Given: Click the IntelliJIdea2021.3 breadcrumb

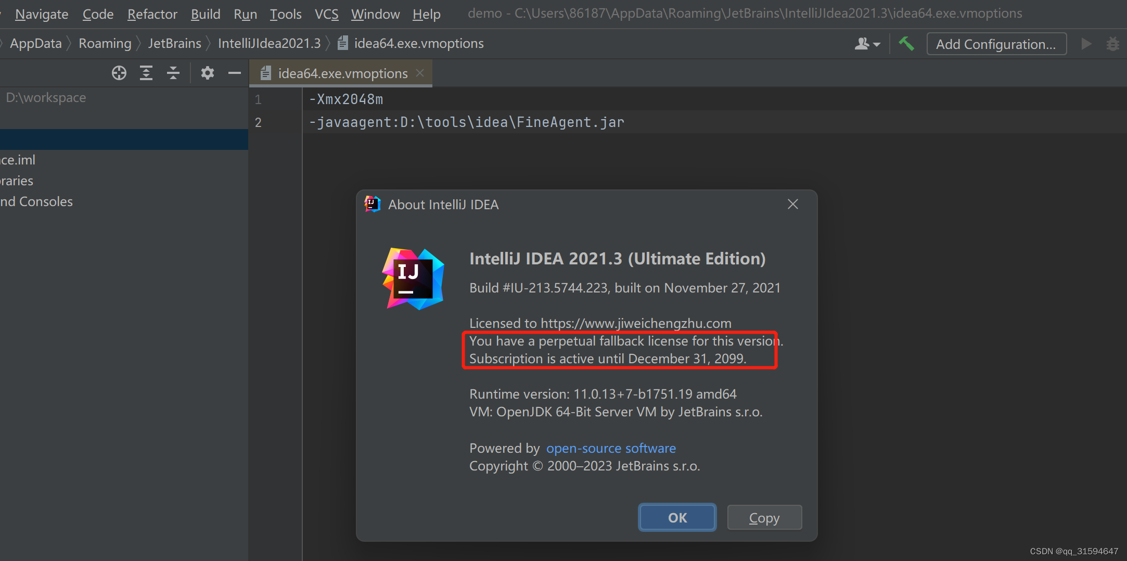Looking at the screenshot, I should [x=269, y=43].
